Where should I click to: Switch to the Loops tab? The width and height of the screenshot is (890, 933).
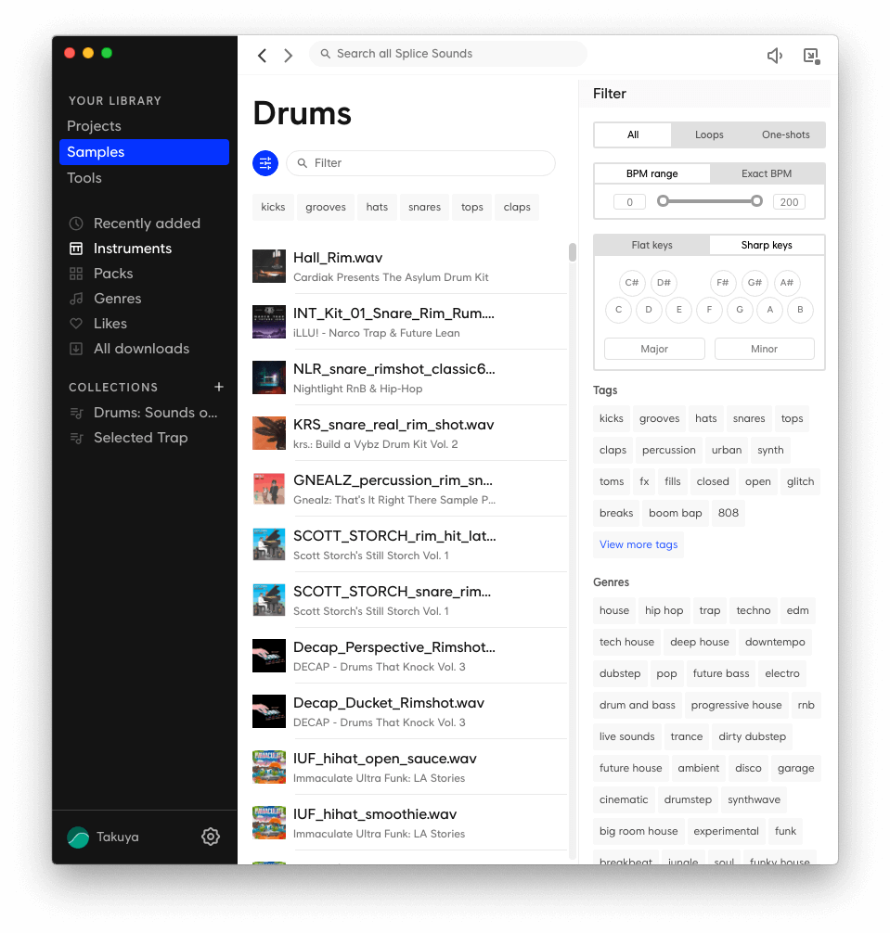click(709, 134)
